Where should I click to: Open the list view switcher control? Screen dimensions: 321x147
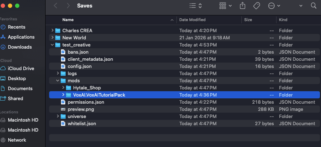(196, 6)
